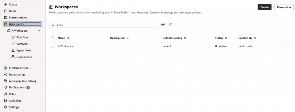Open Workflow under AIWorkspace
295x112 pixels.
[22, 37]
